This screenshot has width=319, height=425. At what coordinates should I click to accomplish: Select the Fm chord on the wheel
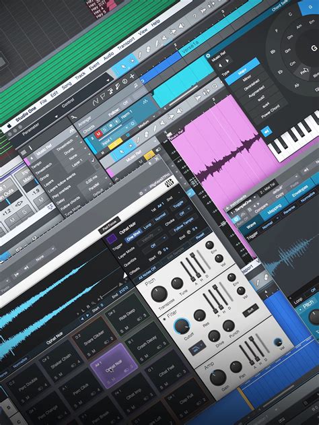[x=304, y=73]
